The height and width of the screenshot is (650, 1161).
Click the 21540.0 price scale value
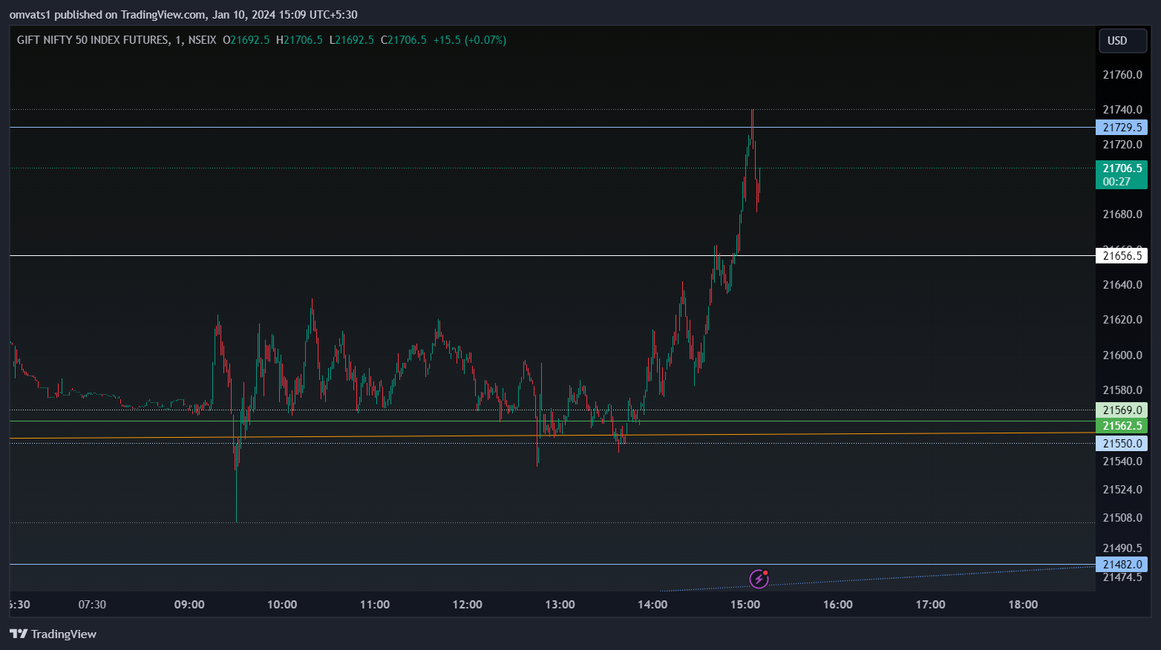pos(1122,462)
